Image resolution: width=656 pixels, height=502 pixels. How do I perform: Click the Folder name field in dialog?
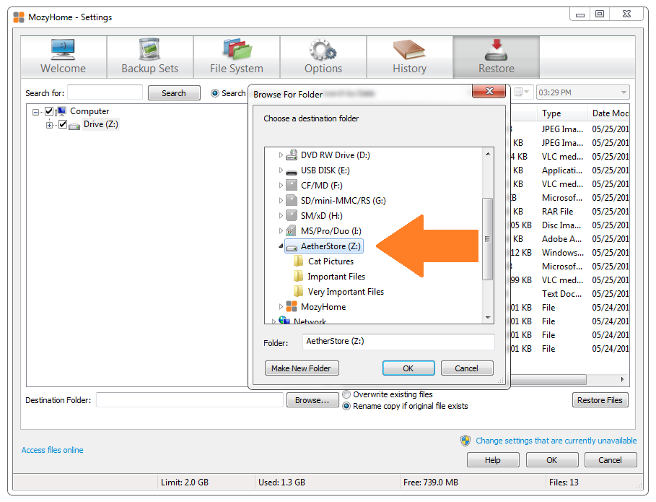click(x=398, y=341)
